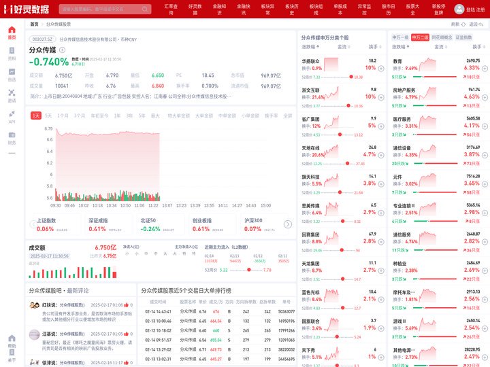Image resolution: width=490 pixels, height=367 pixels.
Task: Toggle 大单金额 series on chart
Action: pos(204,116)
